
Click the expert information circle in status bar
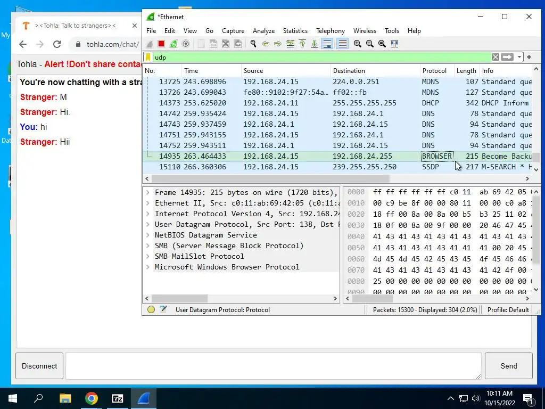[x=151, y=309]
